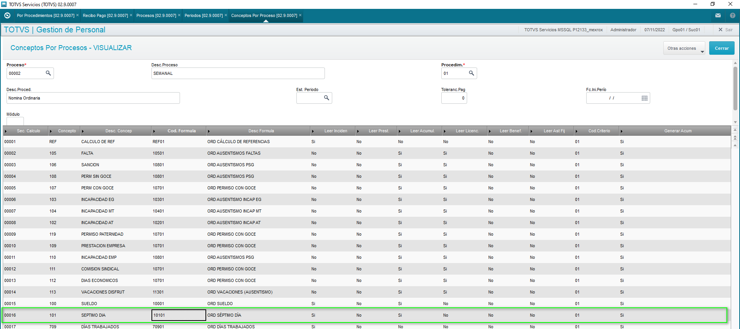Open the mail envelope icon
This screenshot has height=329, width=740.
pyautogui.click(x=718, y=16)
